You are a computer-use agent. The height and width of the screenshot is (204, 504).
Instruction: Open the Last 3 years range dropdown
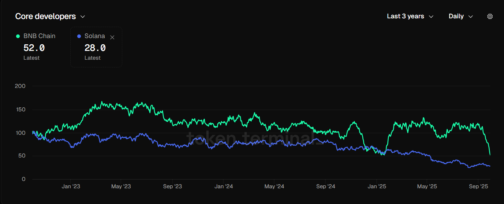[410, 16]
